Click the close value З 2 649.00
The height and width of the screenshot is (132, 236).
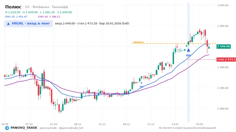(x=65, y=12)
